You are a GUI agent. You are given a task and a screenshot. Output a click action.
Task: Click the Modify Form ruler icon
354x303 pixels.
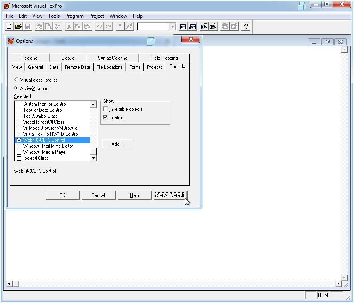[129, 26]
